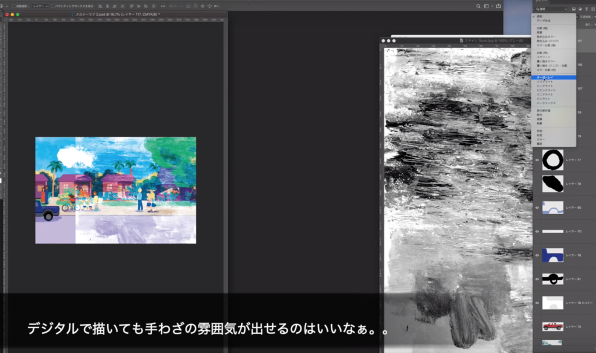The height and width of the screenshot is (353, 596).
Task: Choose スクリーン from the blend mode list
Action: pyautogui.click(x=544, y=57)
